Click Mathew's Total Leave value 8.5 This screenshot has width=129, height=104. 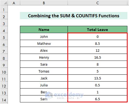pyautogui.click(x=97, y=43)
